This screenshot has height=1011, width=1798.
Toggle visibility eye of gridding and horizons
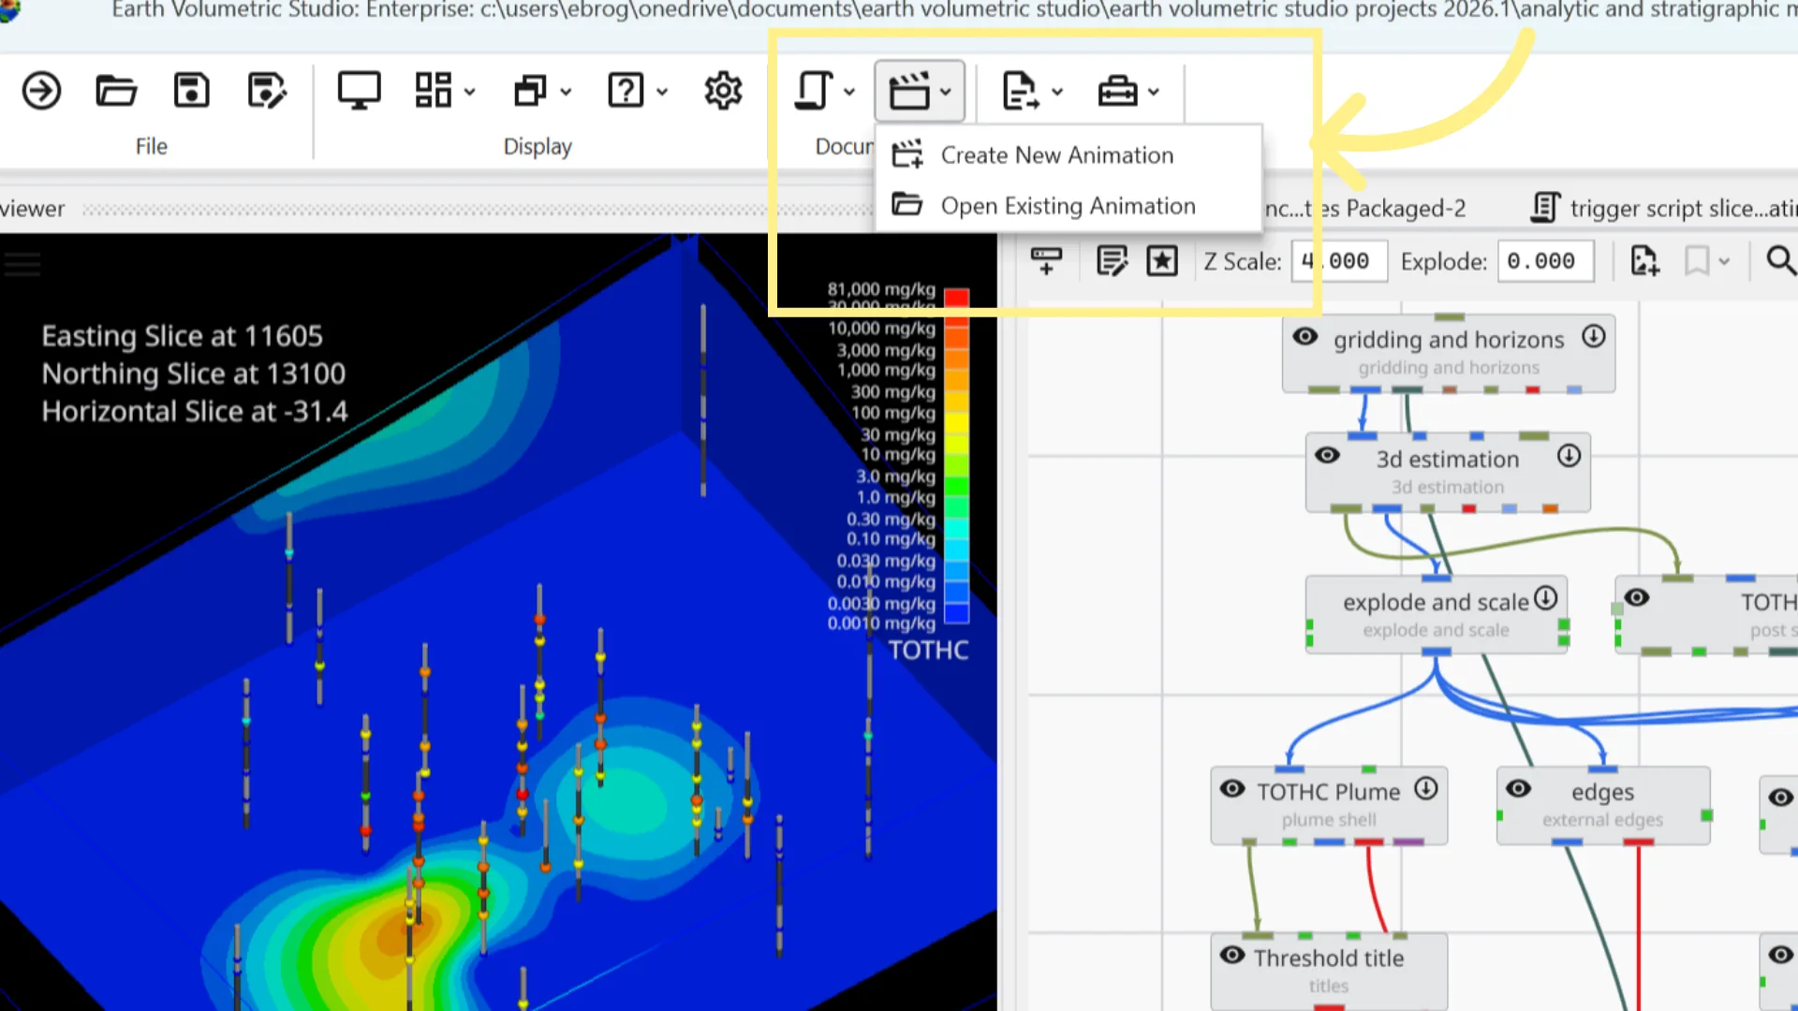coord(1304,337)
